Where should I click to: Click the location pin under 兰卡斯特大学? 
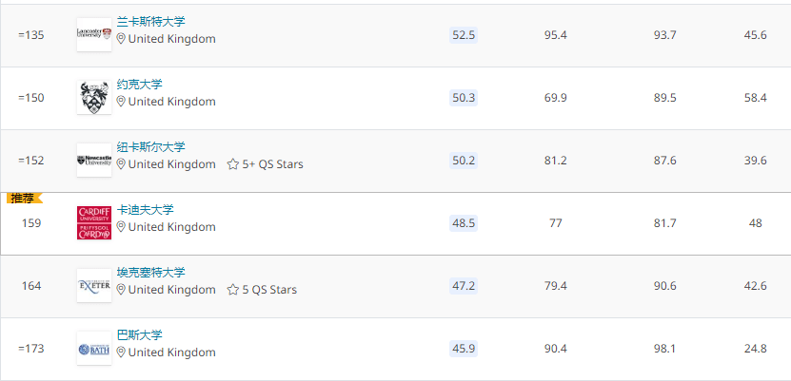coord(121,39)
